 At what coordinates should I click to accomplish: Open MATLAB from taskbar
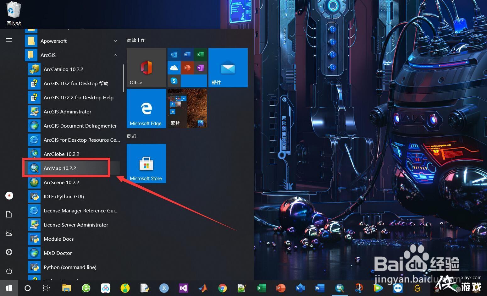click(x=203, y=288)
